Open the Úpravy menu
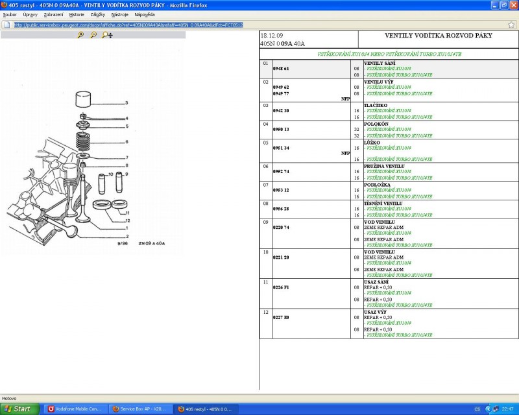The height and width of the screenshot is (415, 519). pyautogui.click(x=30, y=14)
